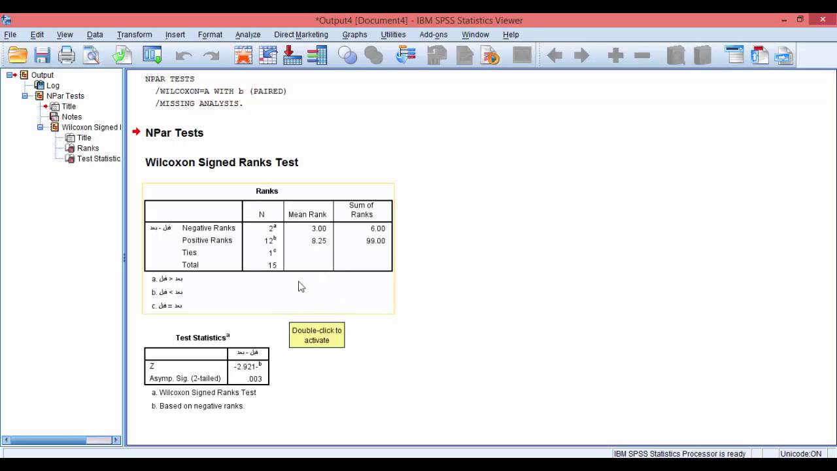This screenshot has width=837, height=471.
Task: Open the Graphs menu
Action: (x=354, y=35)
